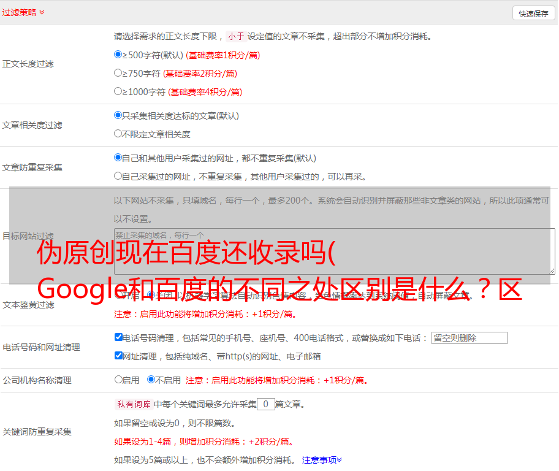Click the 电话号码和网址清理 row label
Image resolution: width=559 pixels, height=471 pixels.
click(x=41, y=347)
